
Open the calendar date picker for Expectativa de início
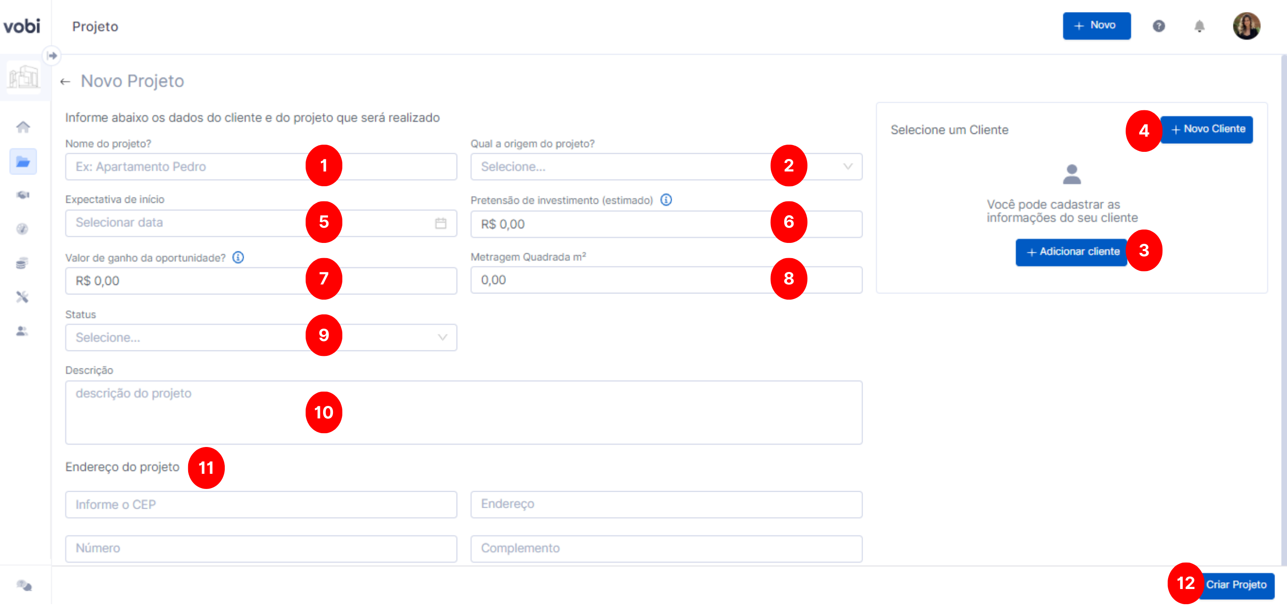pos(440,223)
